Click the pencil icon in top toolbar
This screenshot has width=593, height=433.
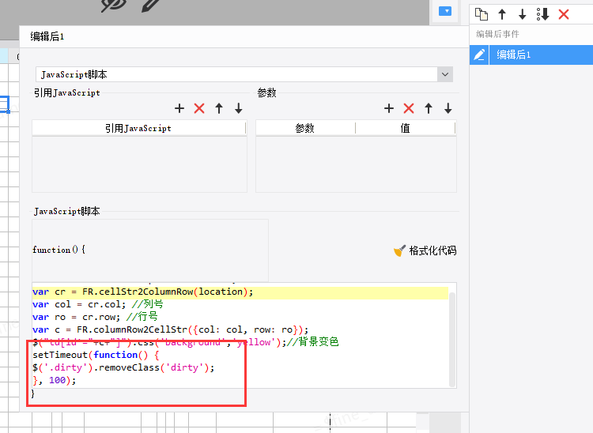coord(150,6)
